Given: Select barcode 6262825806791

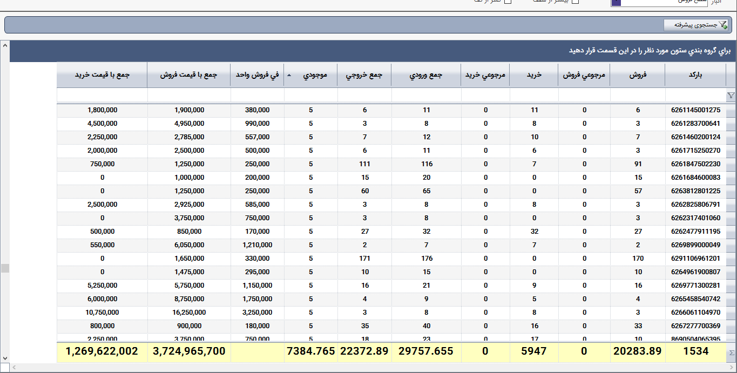Looking at the screenshot, I should [x=695, y=205].
